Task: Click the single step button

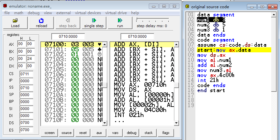Action: (x=94, y=23)
